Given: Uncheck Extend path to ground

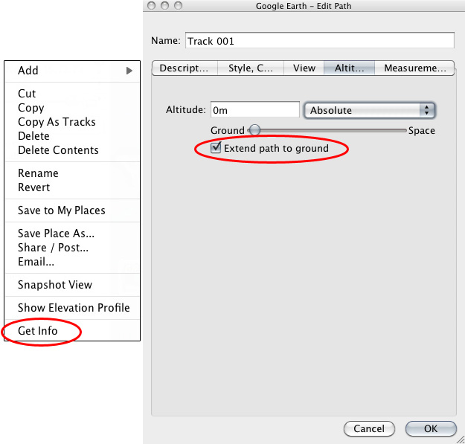Looking at the screenshot, I should [216, 147].
